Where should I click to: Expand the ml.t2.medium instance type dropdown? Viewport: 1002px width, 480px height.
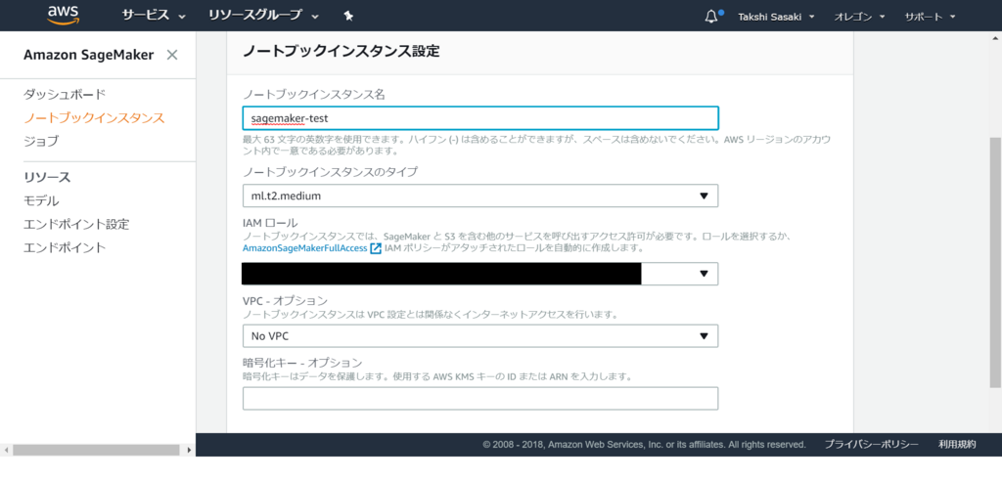pyautogui.click(x=480, y=196)
